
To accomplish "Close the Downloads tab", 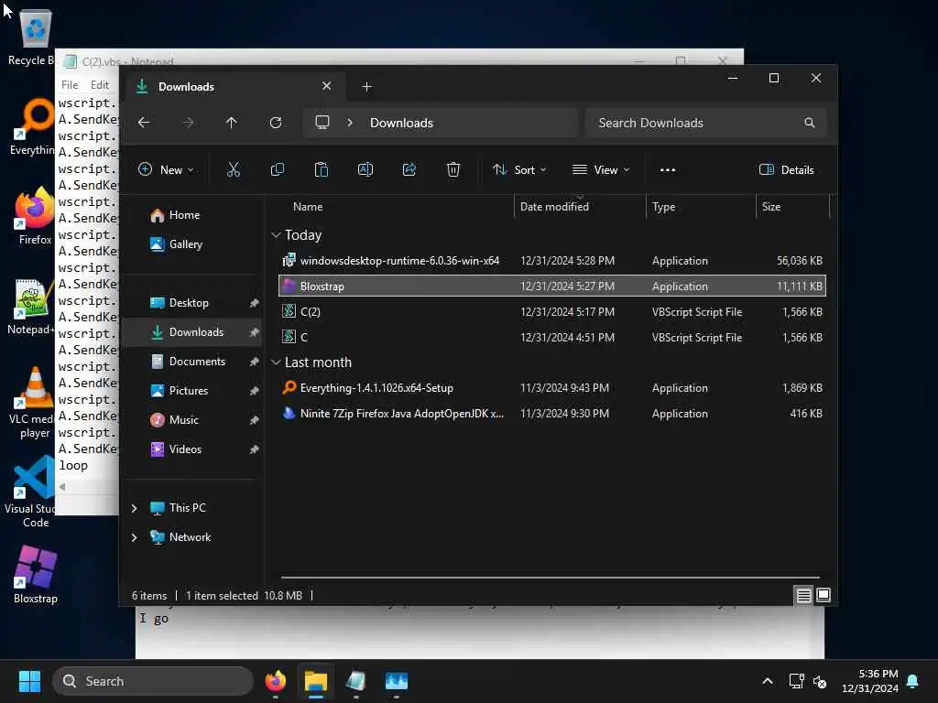I will [x=327, y=86].
